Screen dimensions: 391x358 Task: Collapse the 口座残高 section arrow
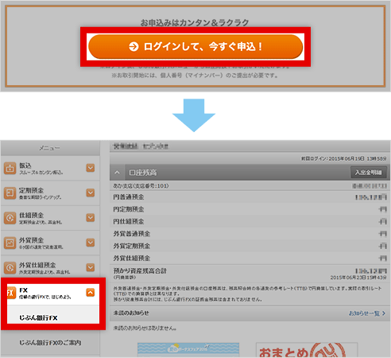(117, 173)
